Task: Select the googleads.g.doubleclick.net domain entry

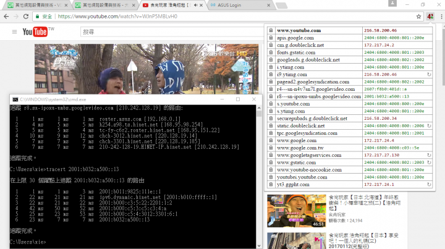Action: 308,60
